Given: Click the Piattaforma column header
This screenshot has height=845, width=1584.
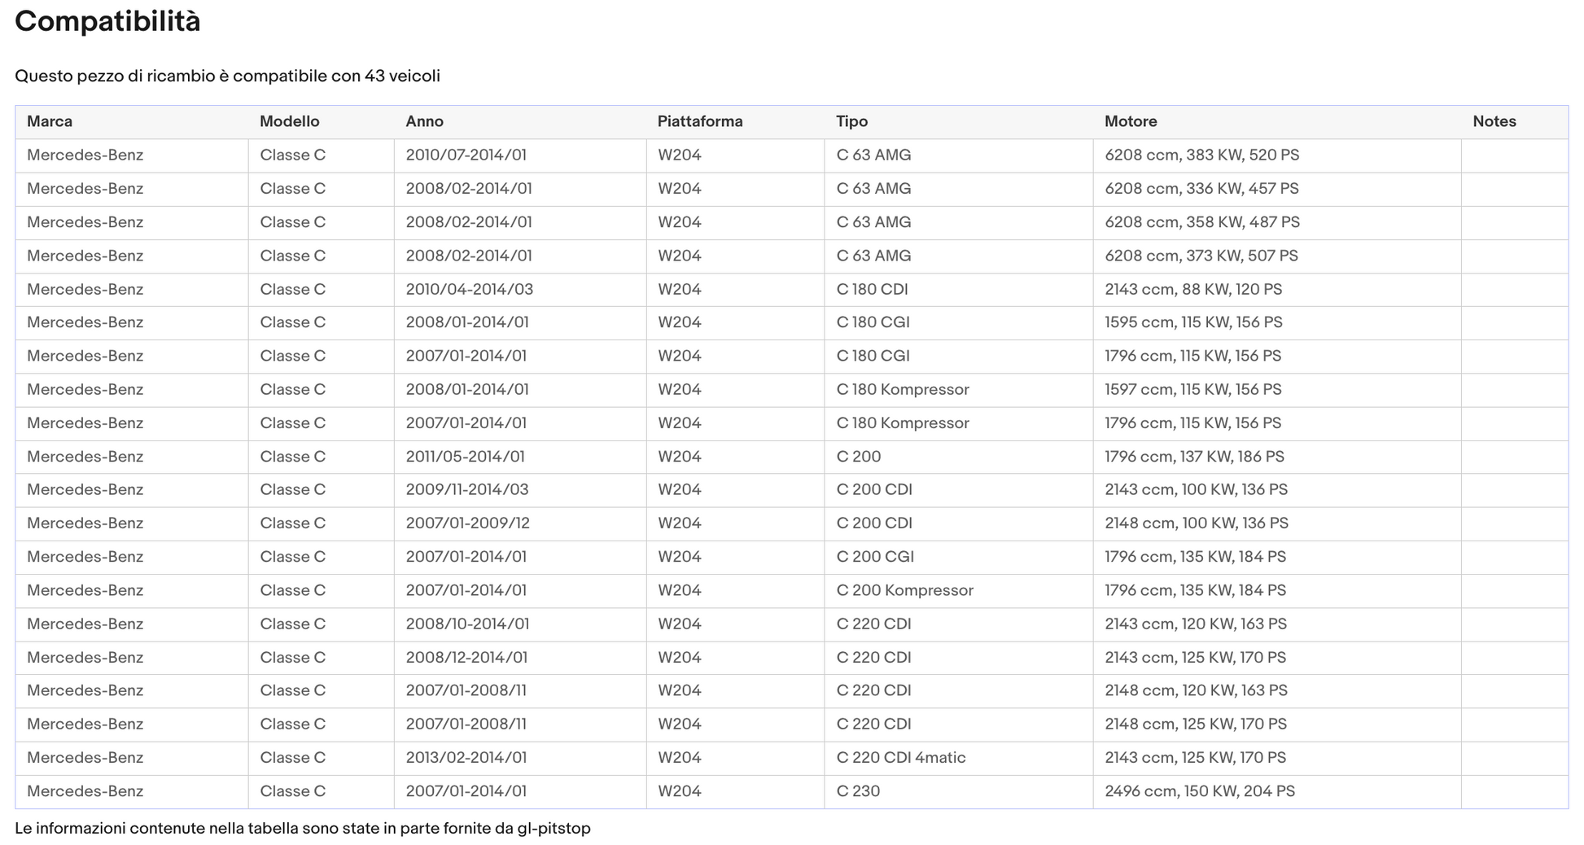Looking at the screenshot, I should click(700, 121).
